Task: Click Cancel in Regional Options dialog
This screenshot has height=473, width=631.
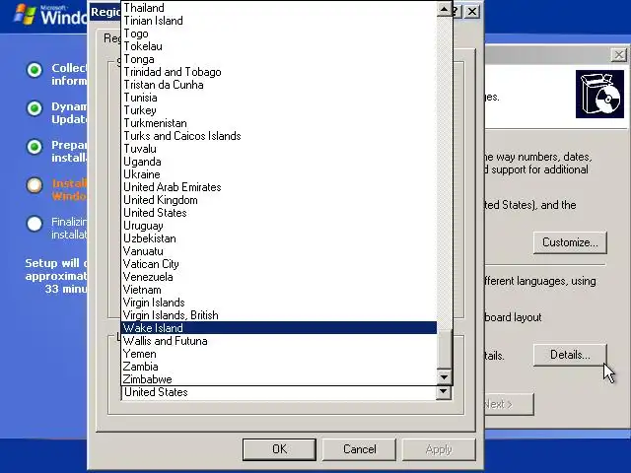Action: pyautogui.click(x=359, y=449)
